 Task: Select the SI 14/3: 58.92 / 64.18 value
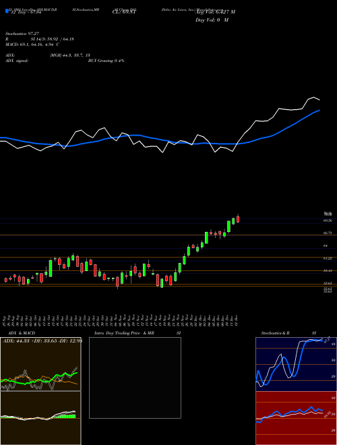click(x=53, y=39)
